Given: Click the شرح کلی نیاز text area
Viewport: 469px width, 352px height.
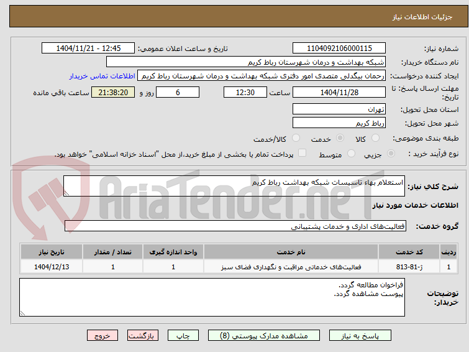Looking at the screenshot, I should (x=234, y=186).
